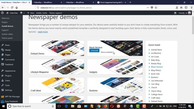The image size is (194, 109).
Task: Open Theme panel submenu item
Action: [x=7, y=38]
